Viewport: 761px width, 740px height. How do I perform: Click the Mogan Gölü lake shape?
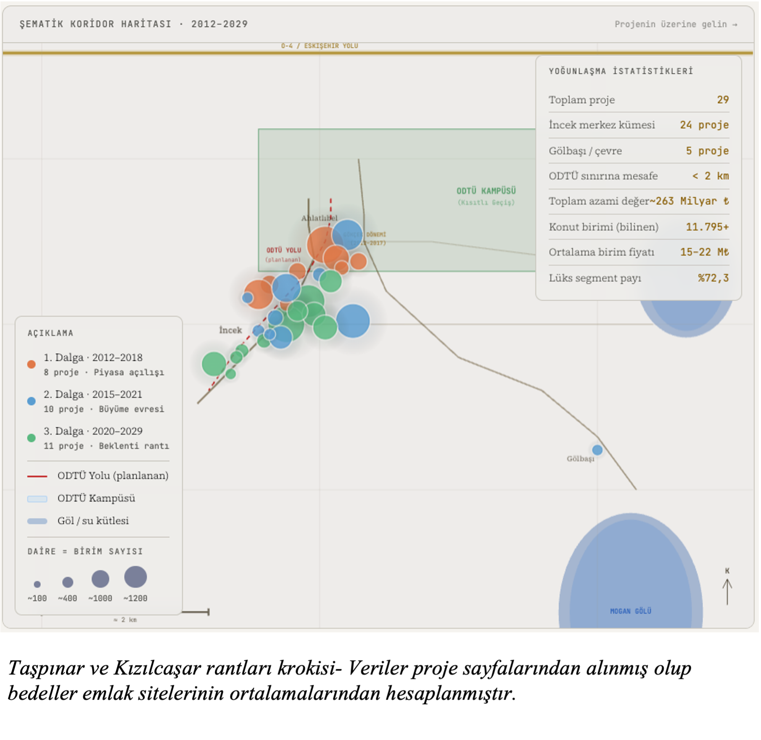(631, 572)
